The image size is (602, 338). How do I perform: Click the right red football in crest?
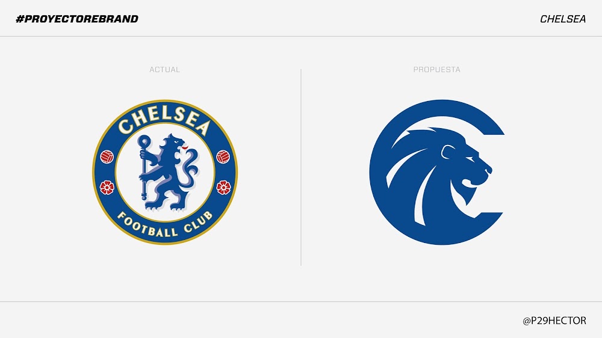[x=223, y=156]
